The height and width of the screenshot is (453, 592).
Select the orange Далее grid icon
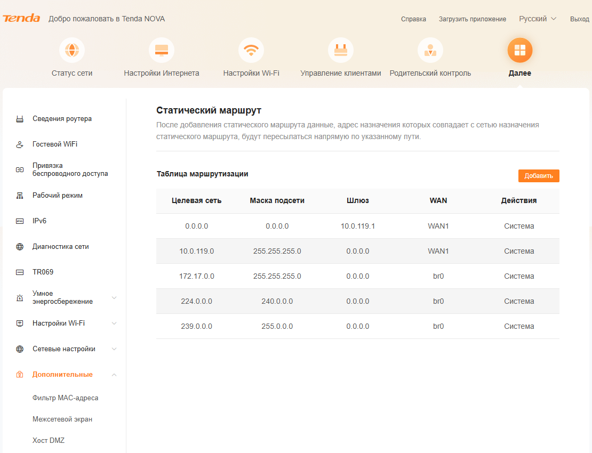point(520,50)
